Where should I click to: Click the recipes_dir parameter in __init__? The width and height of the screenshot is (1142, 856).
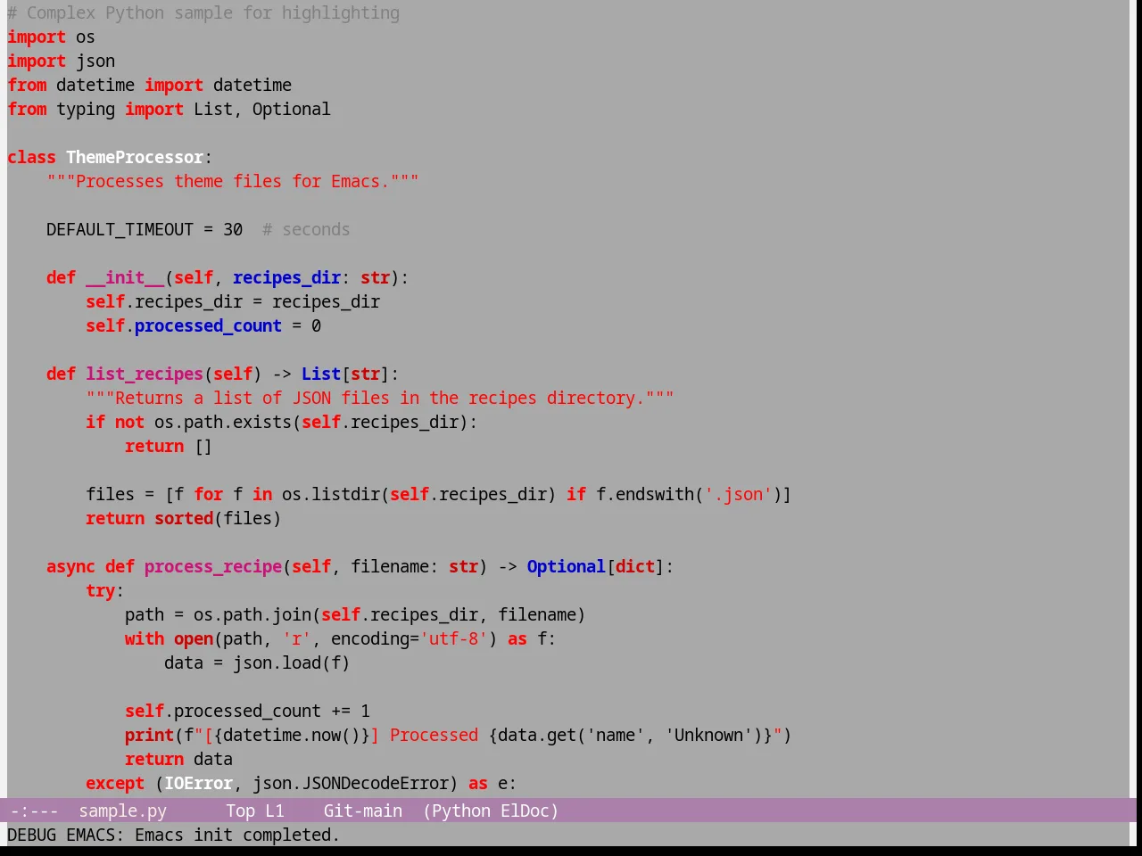coord(286,277)
